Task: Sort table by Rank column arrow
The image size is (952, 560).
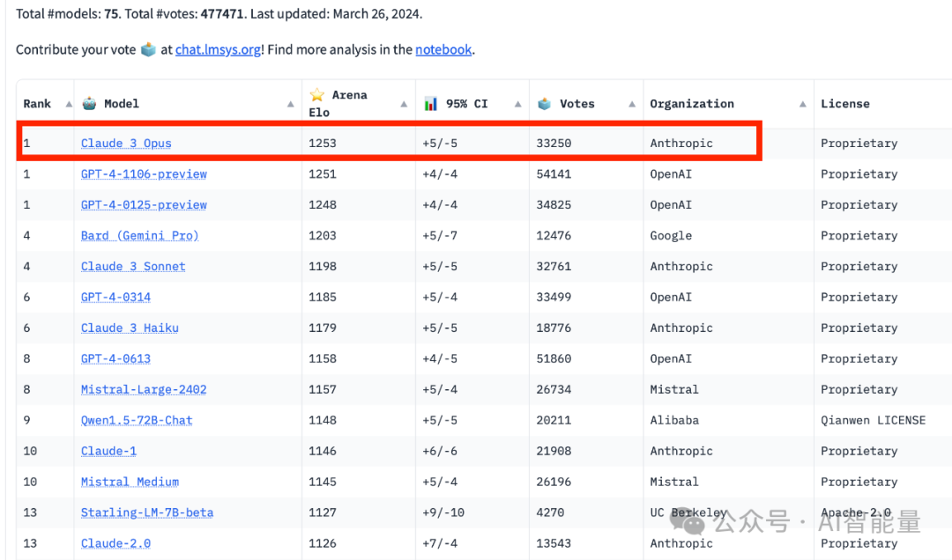Action: pyautogui.click(x=69, y=104)
